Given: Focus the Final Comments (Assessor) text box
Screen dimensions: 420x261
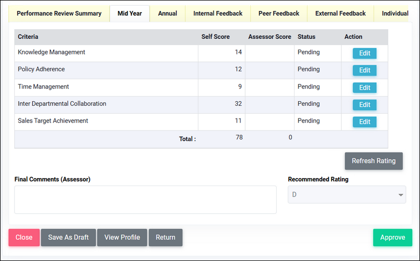Looking at the screenshot, I should [x=145, y=200].
